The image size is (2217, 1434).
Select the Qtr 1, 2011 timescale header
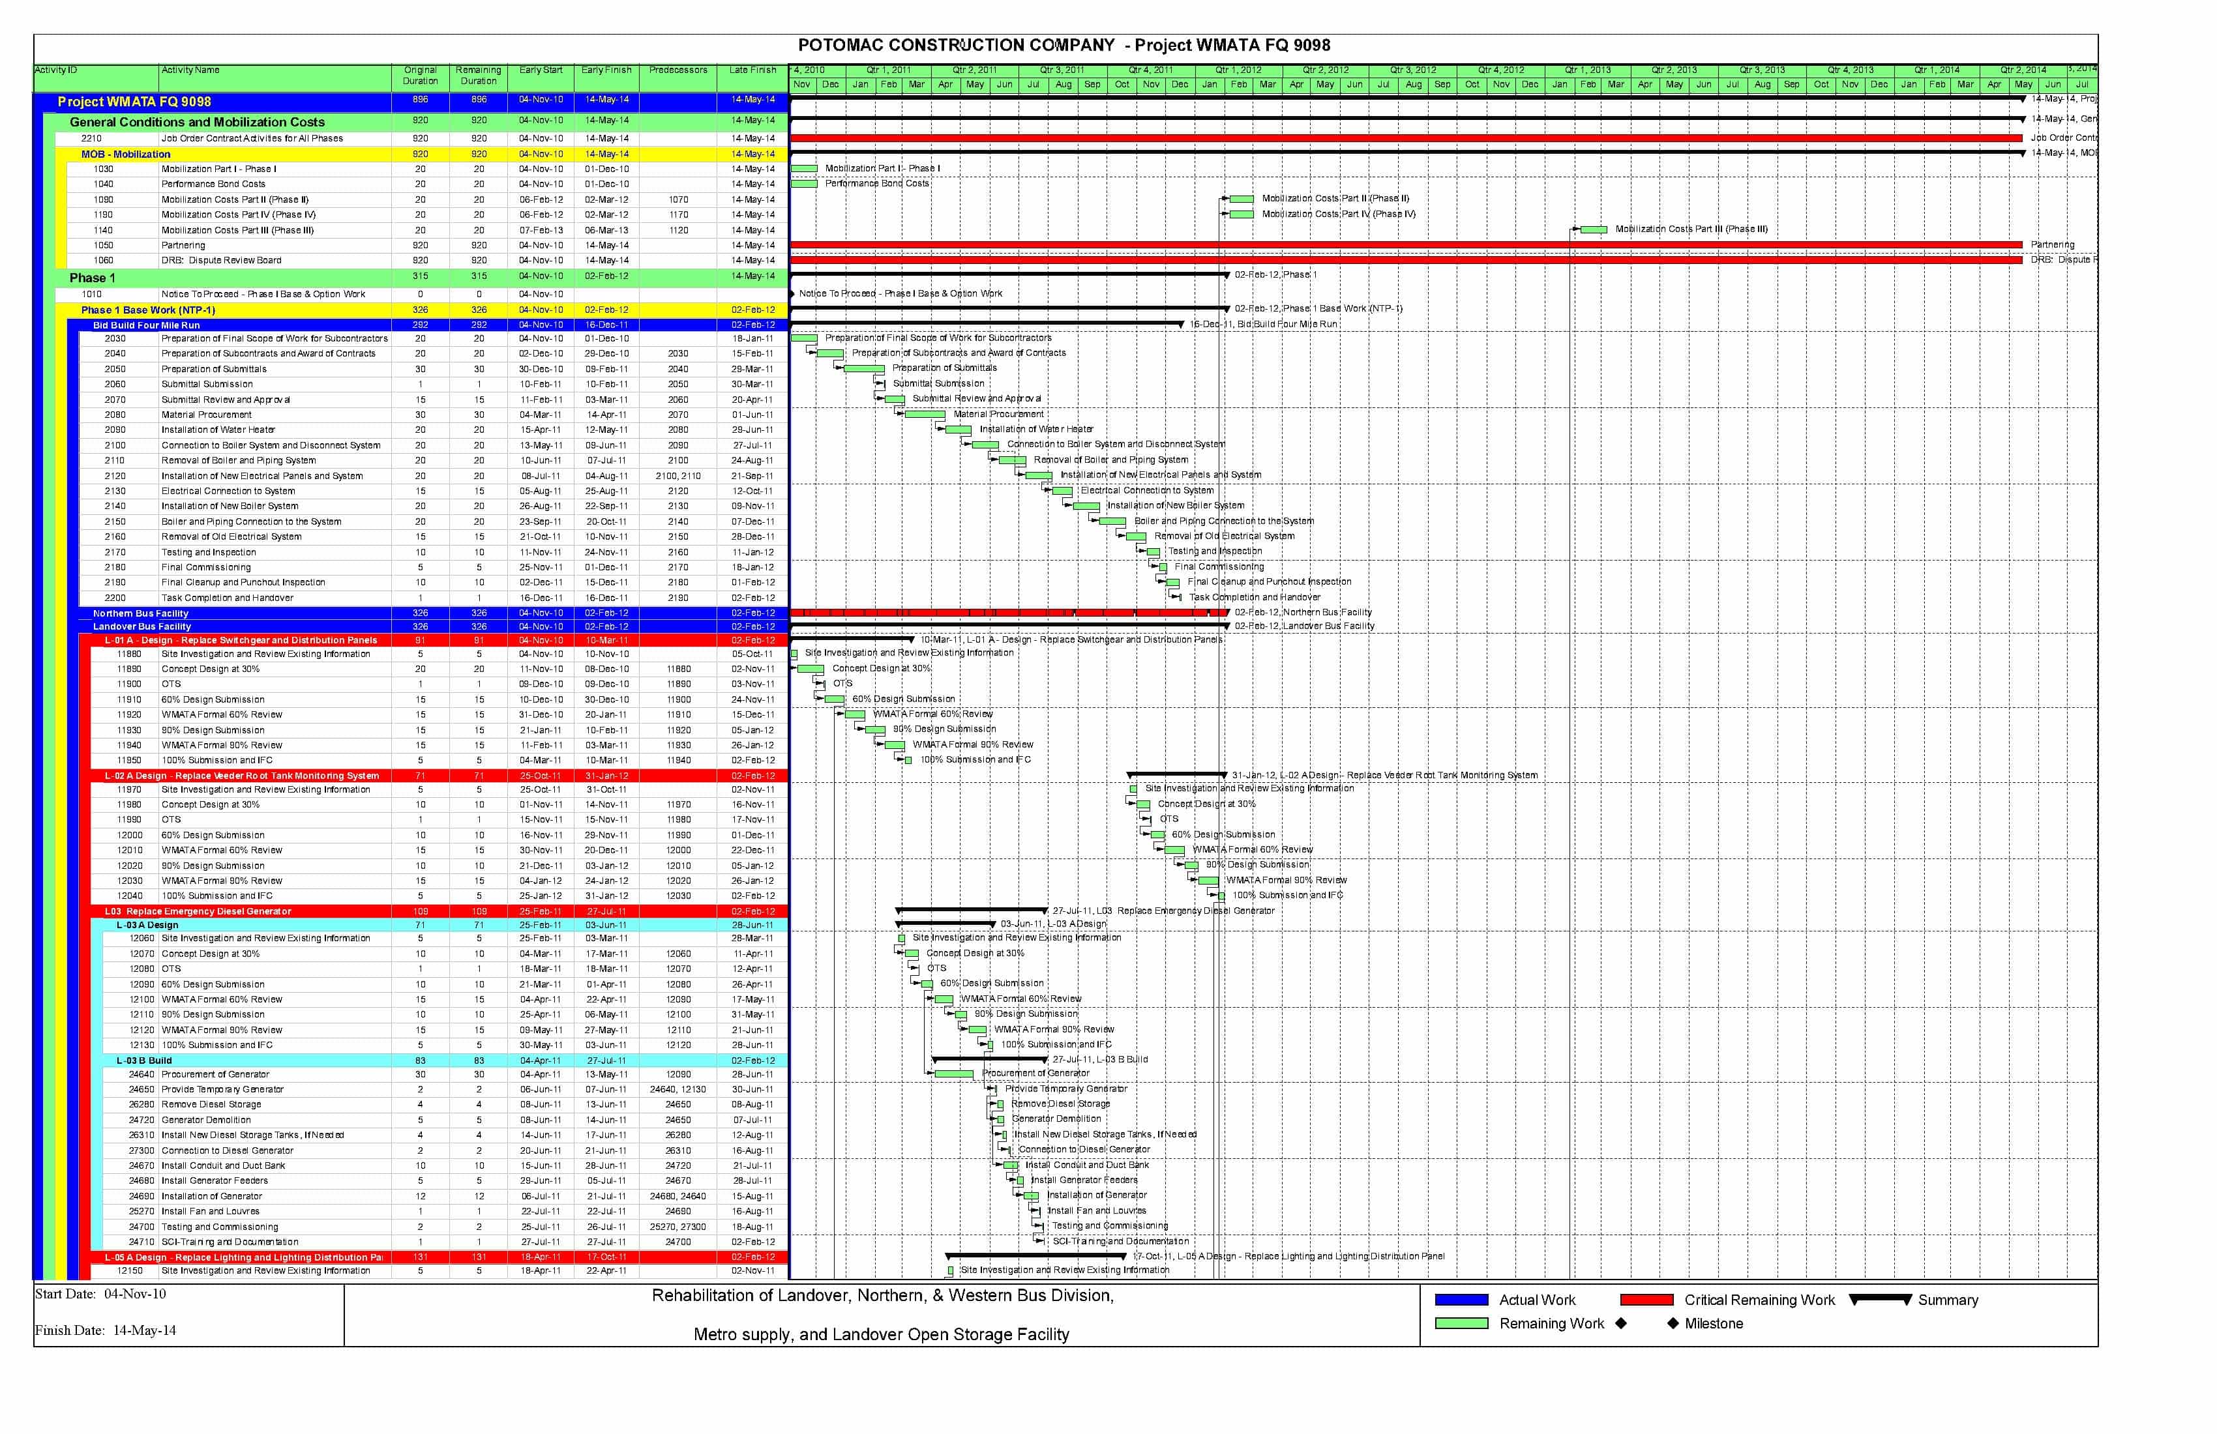click(889, 70)
